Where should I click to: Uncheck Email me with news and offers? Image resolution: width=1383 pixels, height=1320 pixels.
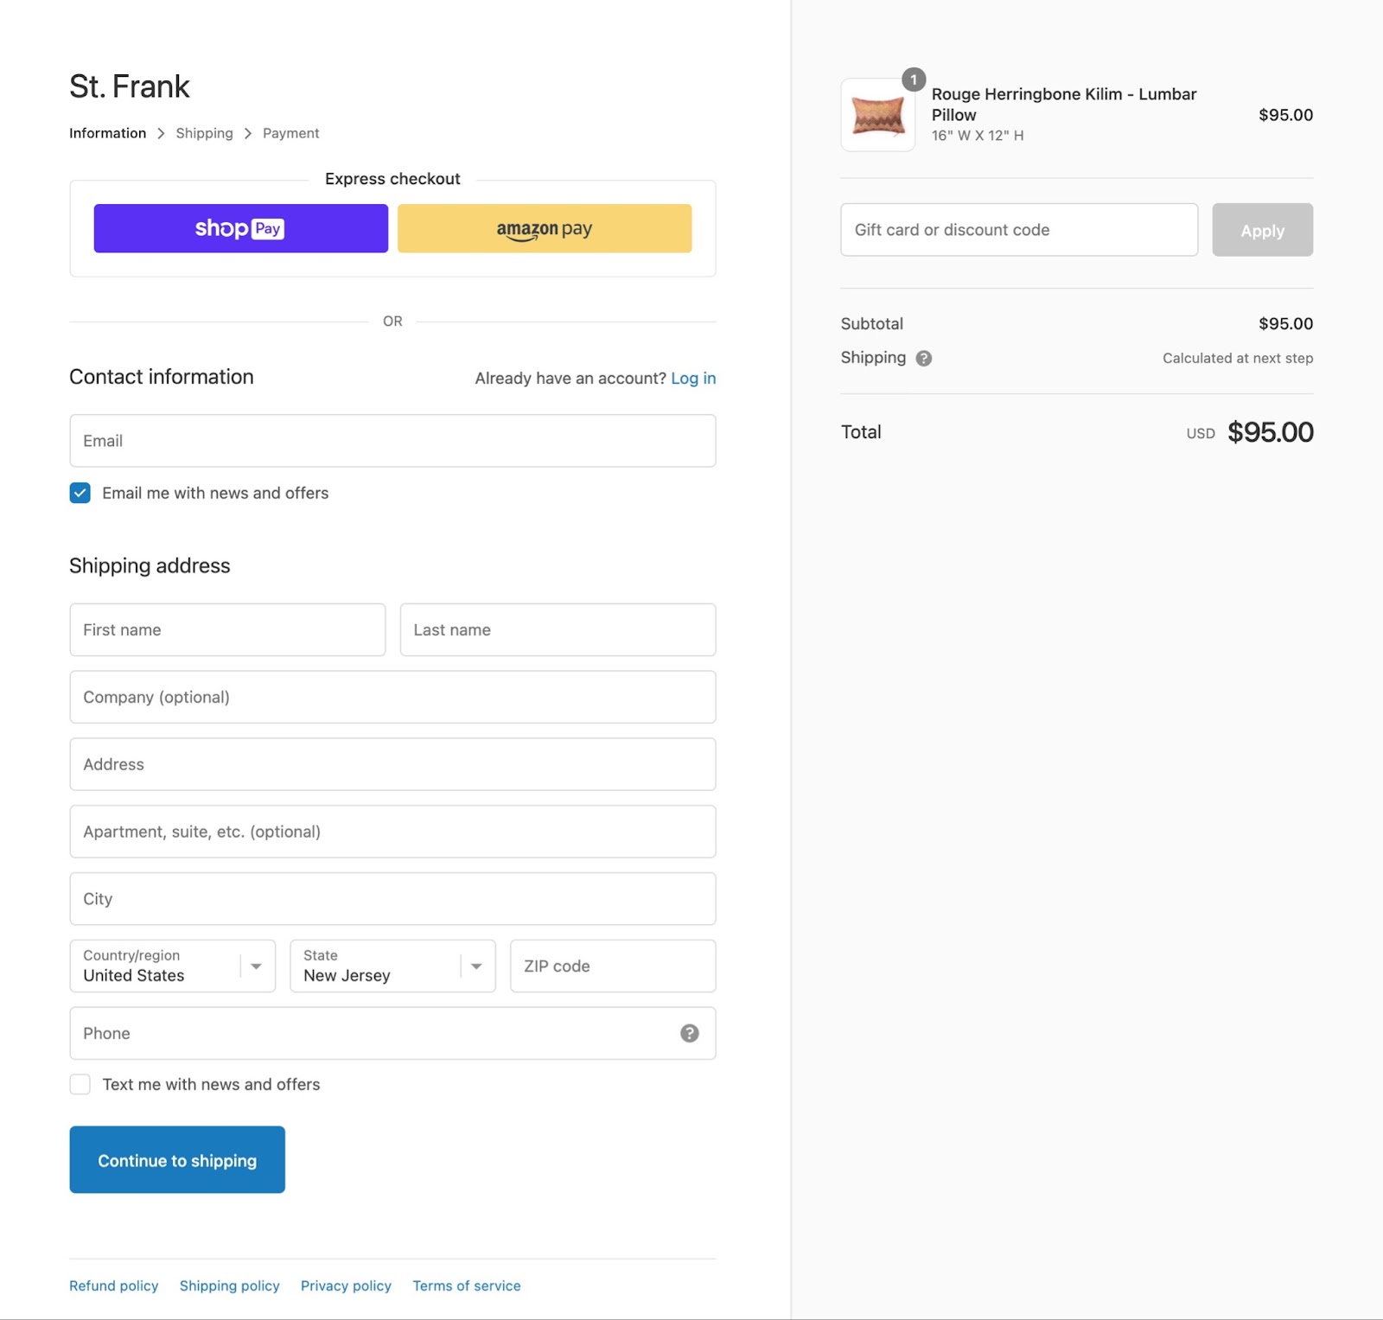coord(80,493)
